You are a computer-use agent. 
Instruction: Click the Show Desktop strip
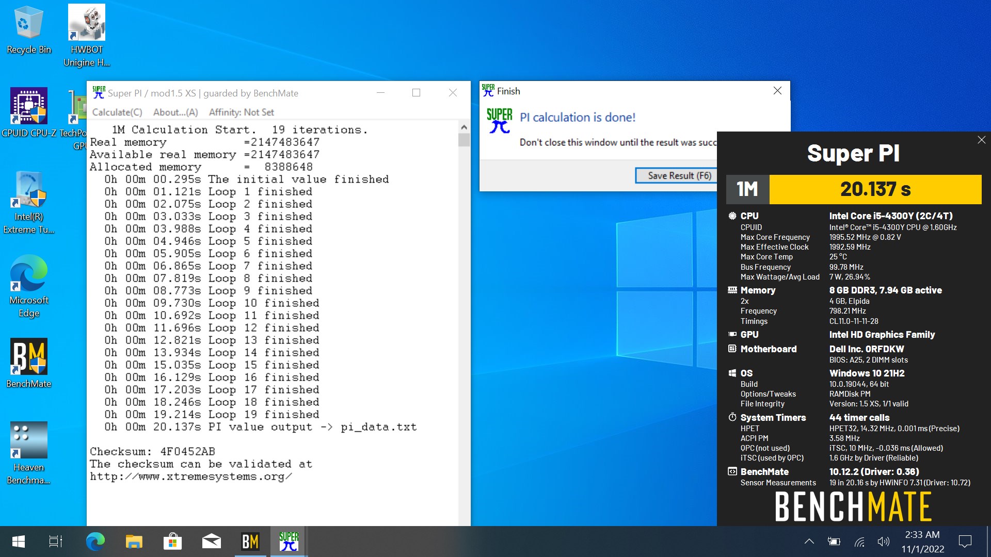[x=988, y=542]
